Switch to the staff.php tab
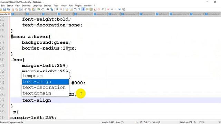 [x=162, y=14]
